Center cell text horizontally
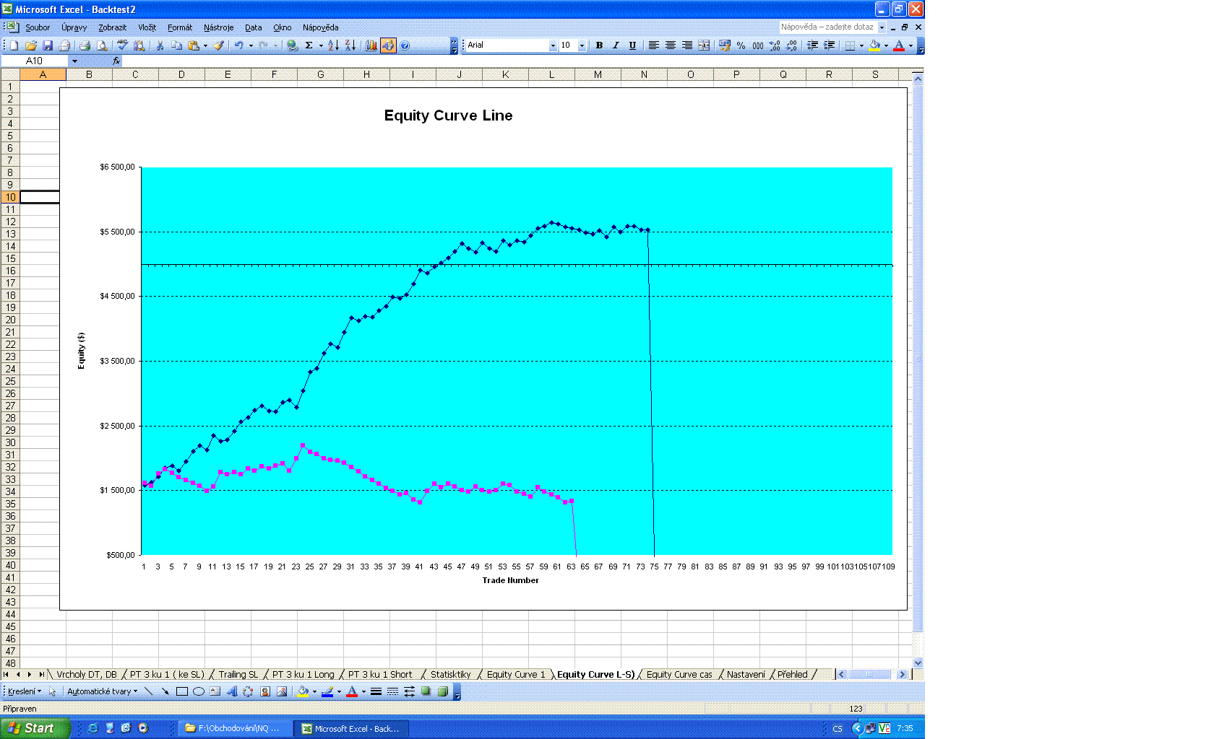The image size is (1214, 739). point(671,45)
